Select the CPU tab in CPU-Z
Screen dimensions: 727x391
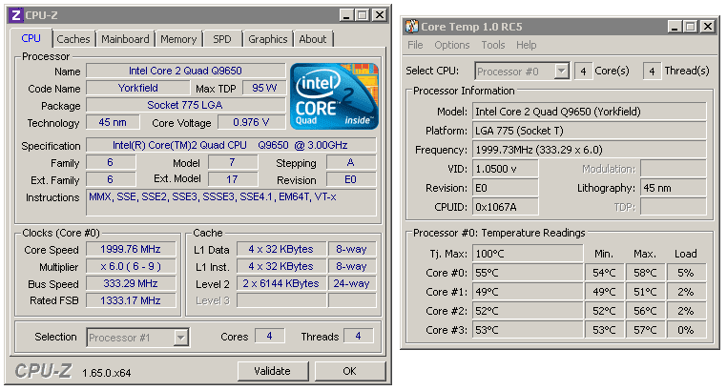(x=31, y=38)
